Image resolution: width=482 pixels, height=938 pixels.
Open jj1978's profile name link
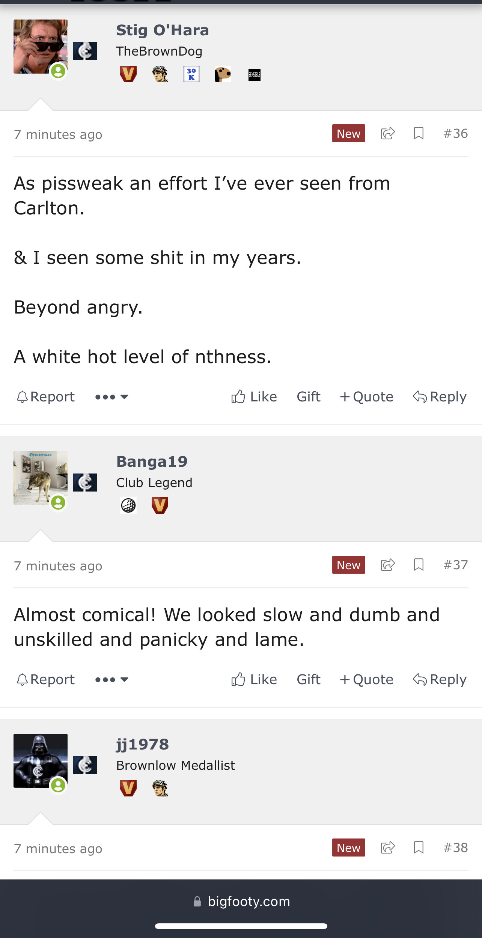click(142, 745)
